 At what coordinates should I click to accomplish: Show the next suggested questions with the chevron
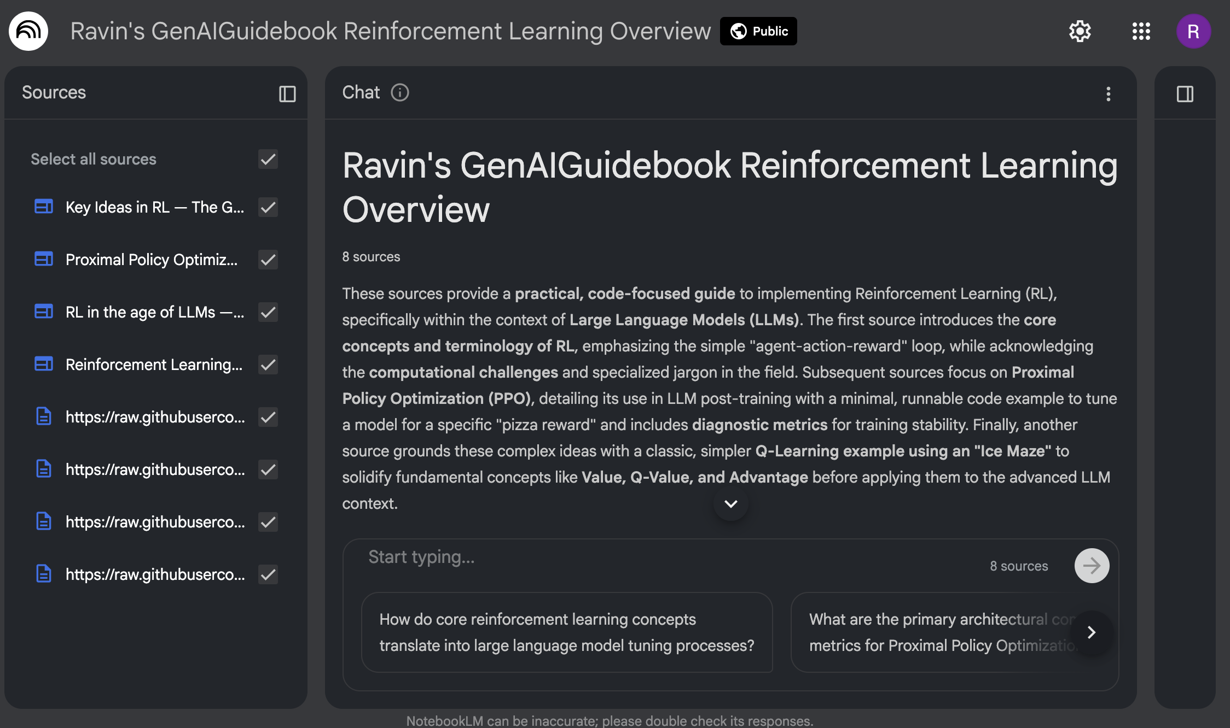tap(1092, 632)
